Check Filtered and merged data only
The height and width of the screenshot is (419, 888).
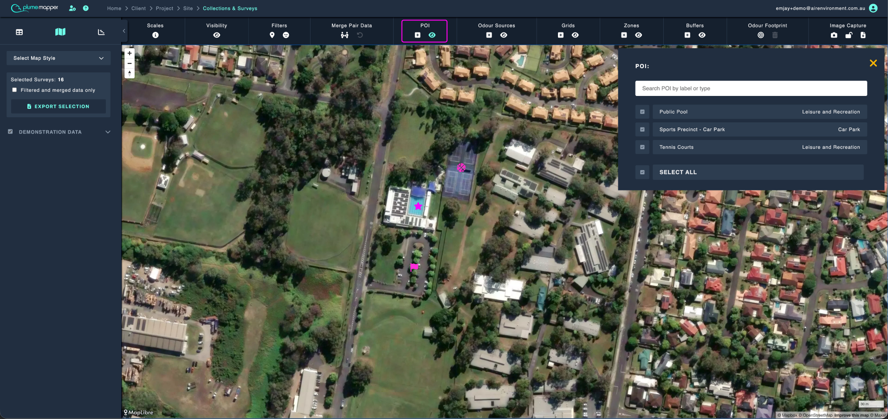tap(14, 90)
